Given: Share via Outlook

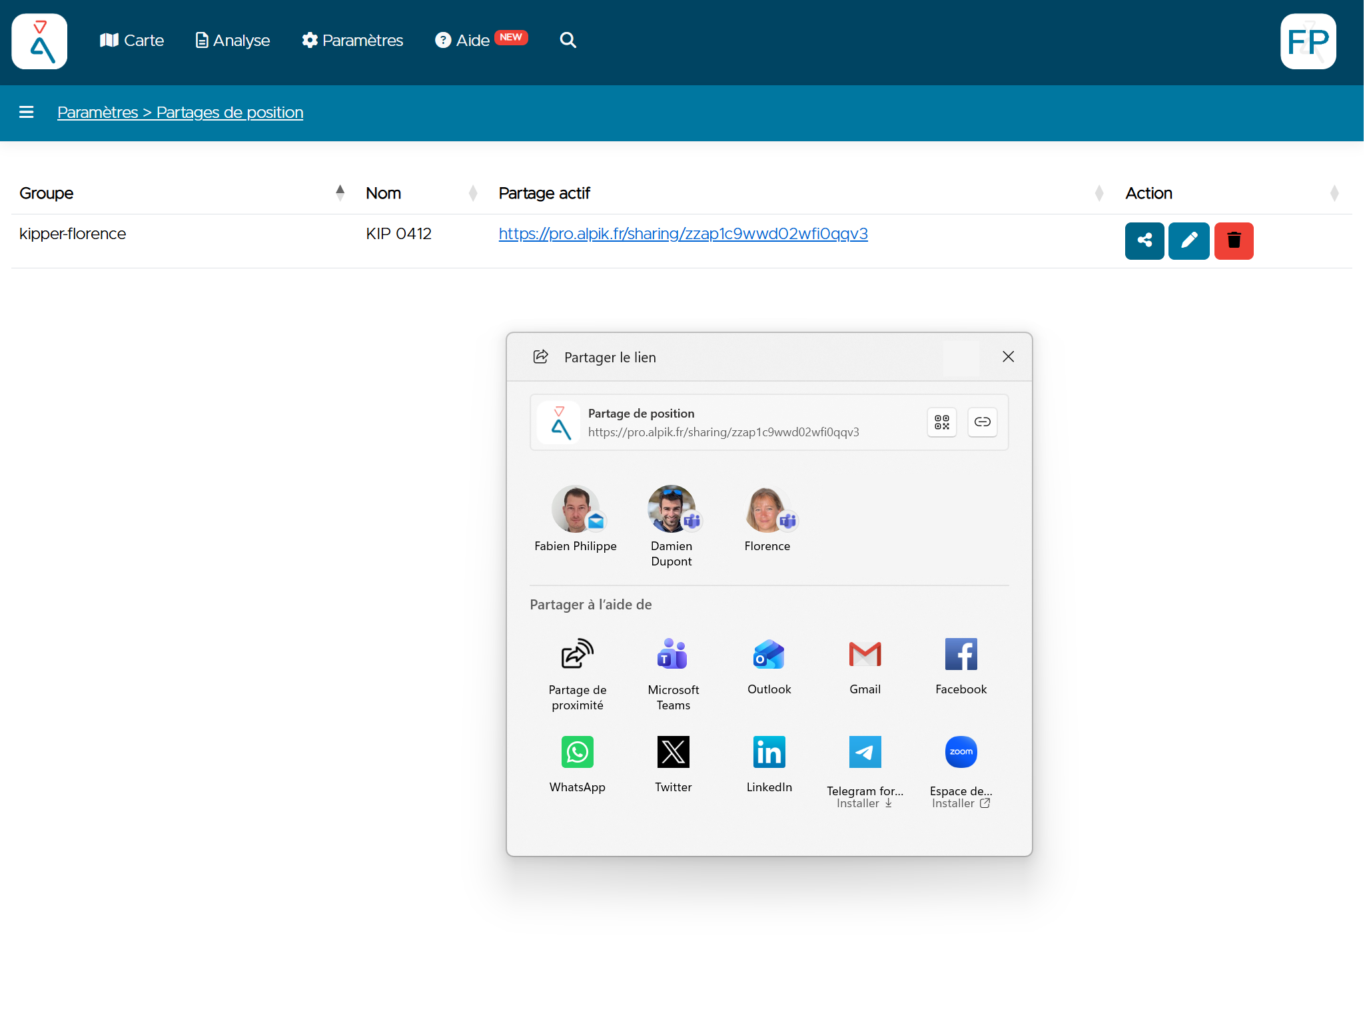Looking at the screenshot, I should 769,667.
